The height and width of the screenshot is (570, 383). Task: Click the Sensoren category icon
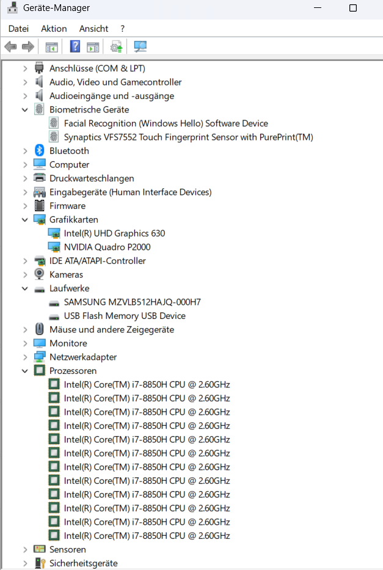(x=39, y=549)
